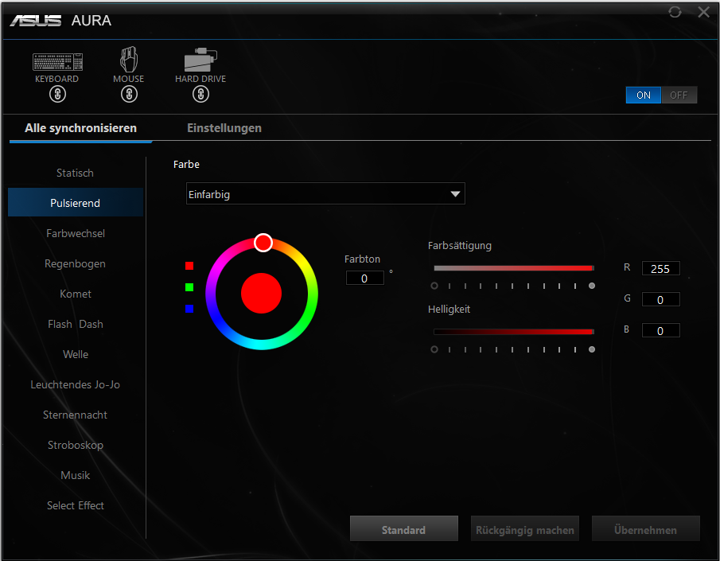Click the Einfarbig dropdown arrow
This screenshot has height=561, width=720.
pos(455,194)
